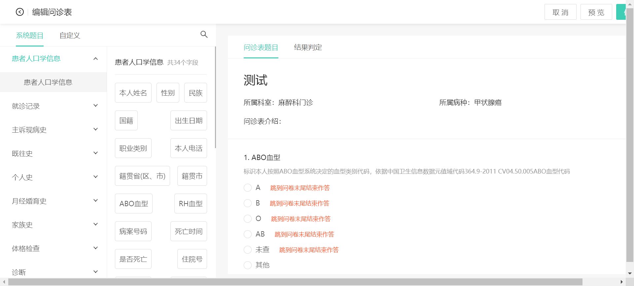
Task: Select the radio option A
Action: coord(248,188)
